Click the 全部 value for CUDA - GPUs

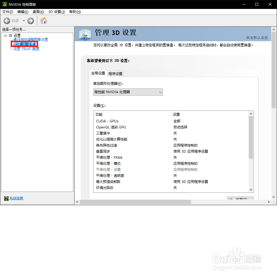(177, 121)
